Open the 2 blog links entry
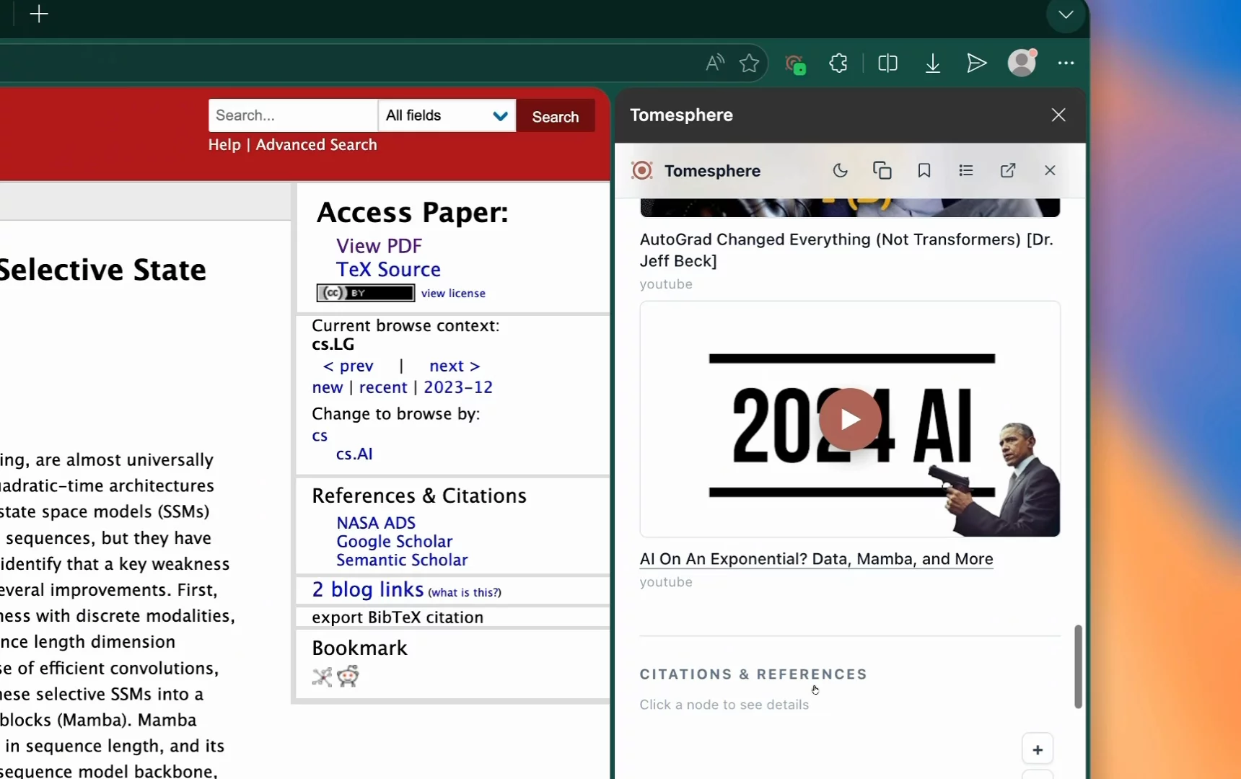This screenshot has width=1241, height=779. point(368,590)
